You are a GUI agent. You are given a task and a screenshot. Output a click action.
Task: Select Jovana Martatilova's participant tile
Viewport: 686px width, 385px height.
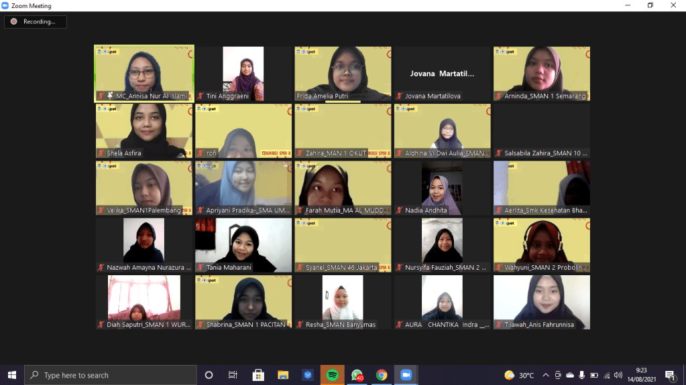point(442,74)
